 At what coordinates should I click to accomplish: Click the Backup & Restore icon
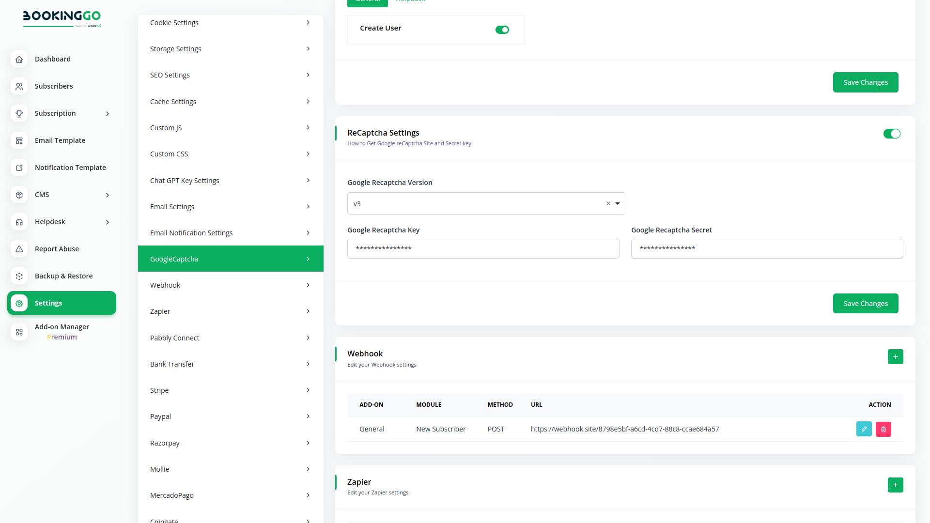pos(19,276)
